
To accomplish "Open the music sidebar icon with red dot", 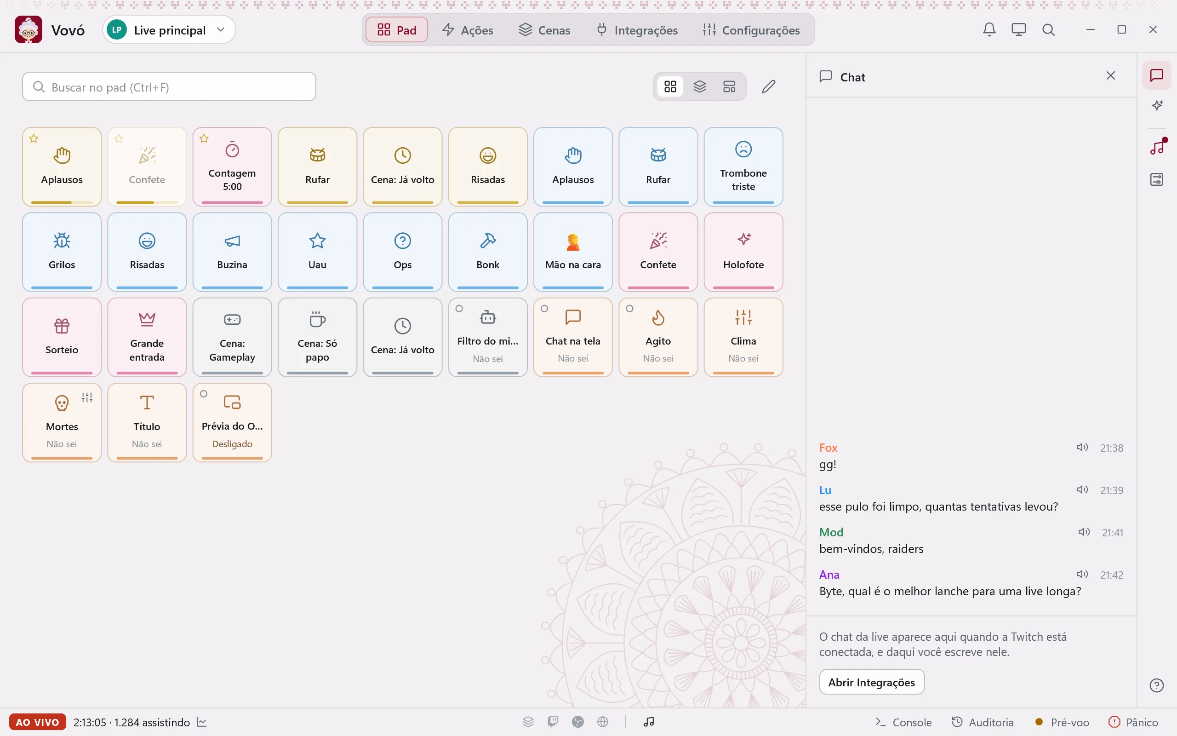I will tap(1157, 147).
